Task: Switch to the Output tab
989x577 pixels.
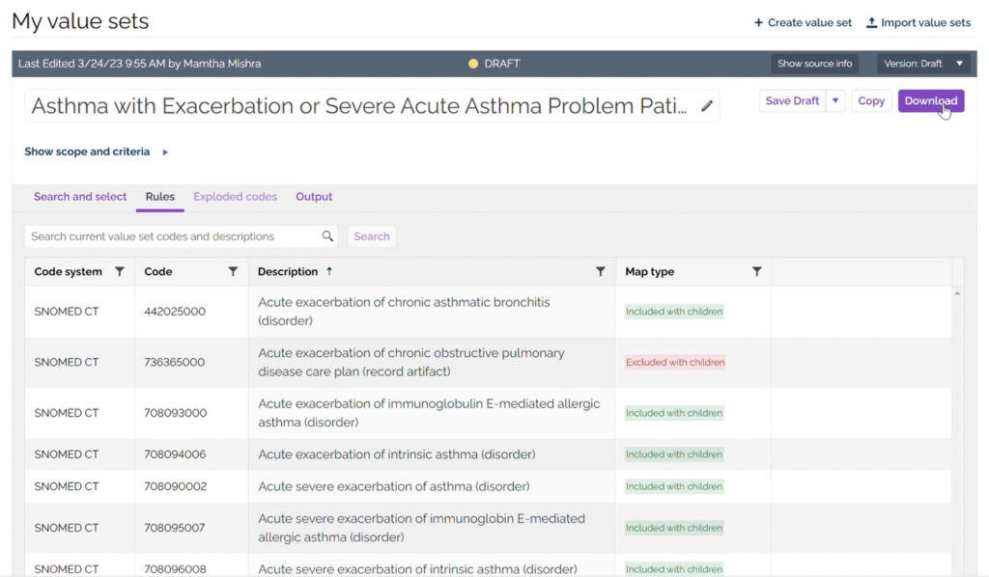Action: 314,197
